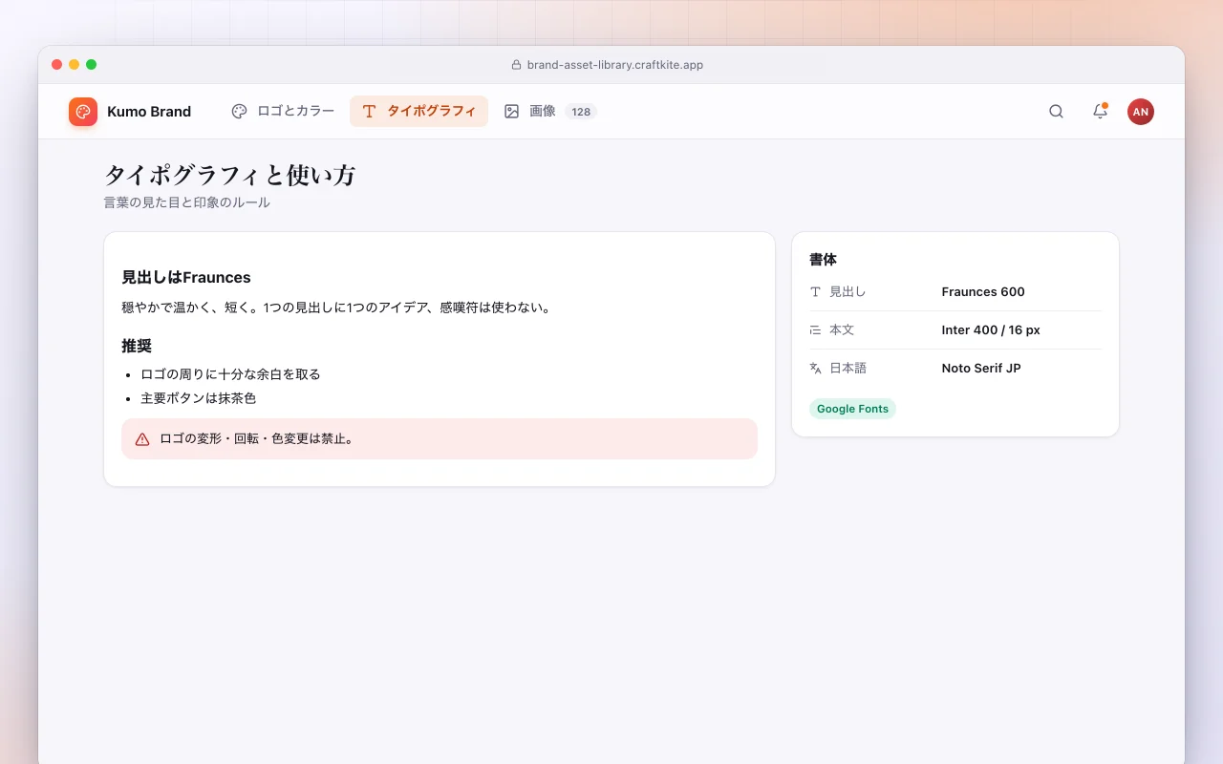Open notifications bell icon
This screenshot has width=1223, height=764.
pos(1100,112)
